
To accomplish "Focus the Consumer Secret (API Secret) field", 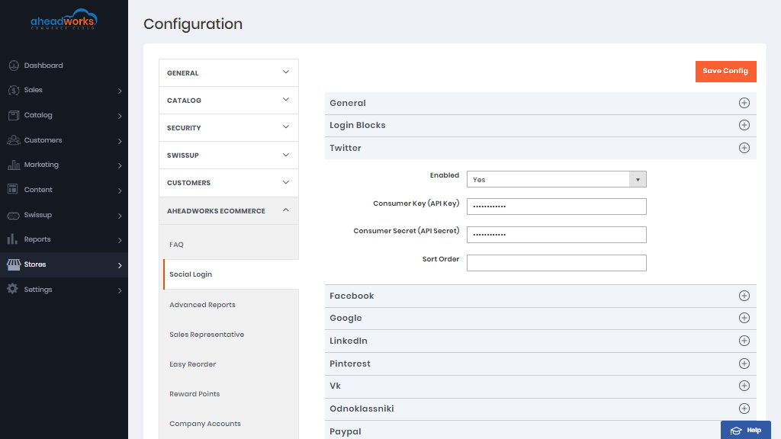I will coord(556,235).
